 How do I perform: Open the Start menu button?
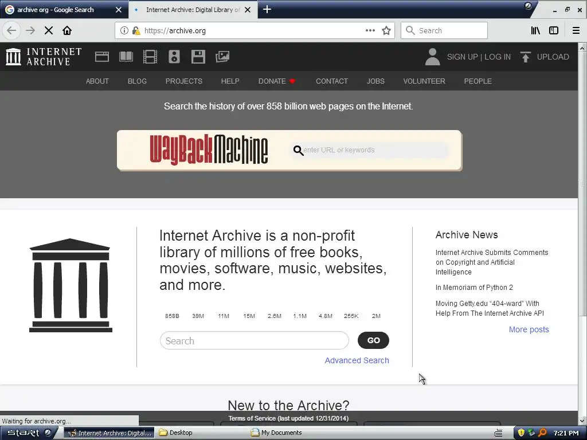pyautogui.click(x=29, y=433)
